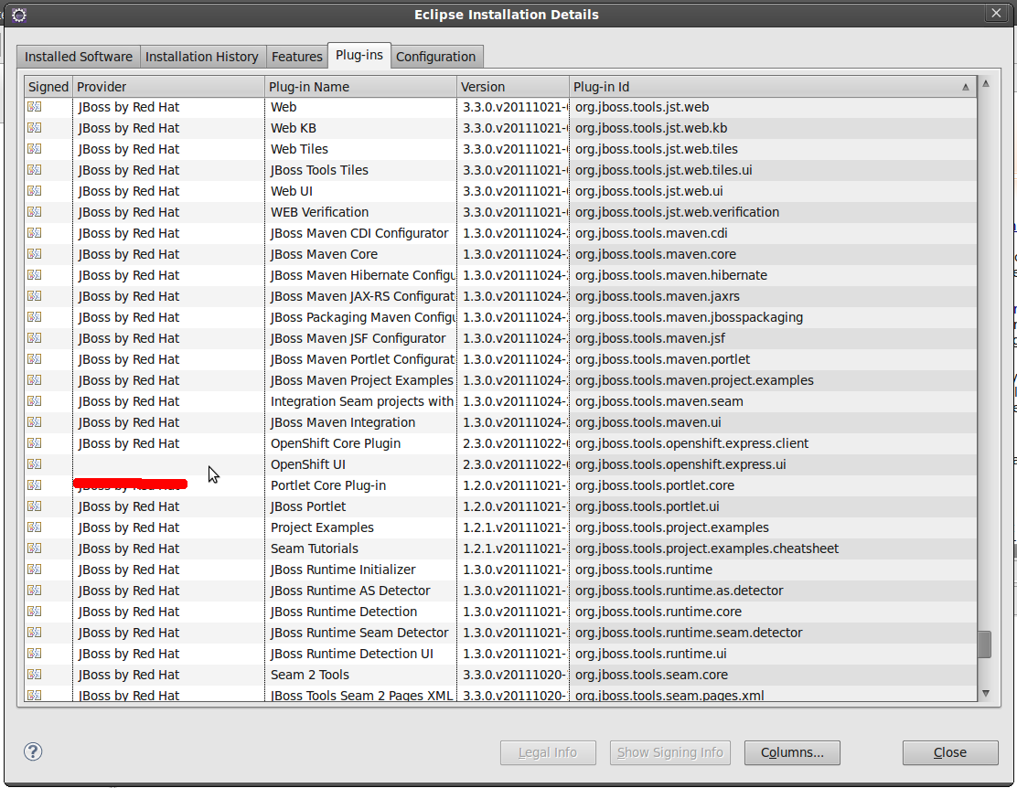Click the signed icon in the Web KB row
The height and width of the screenshot is (788, 1017).
coord(35,128)
